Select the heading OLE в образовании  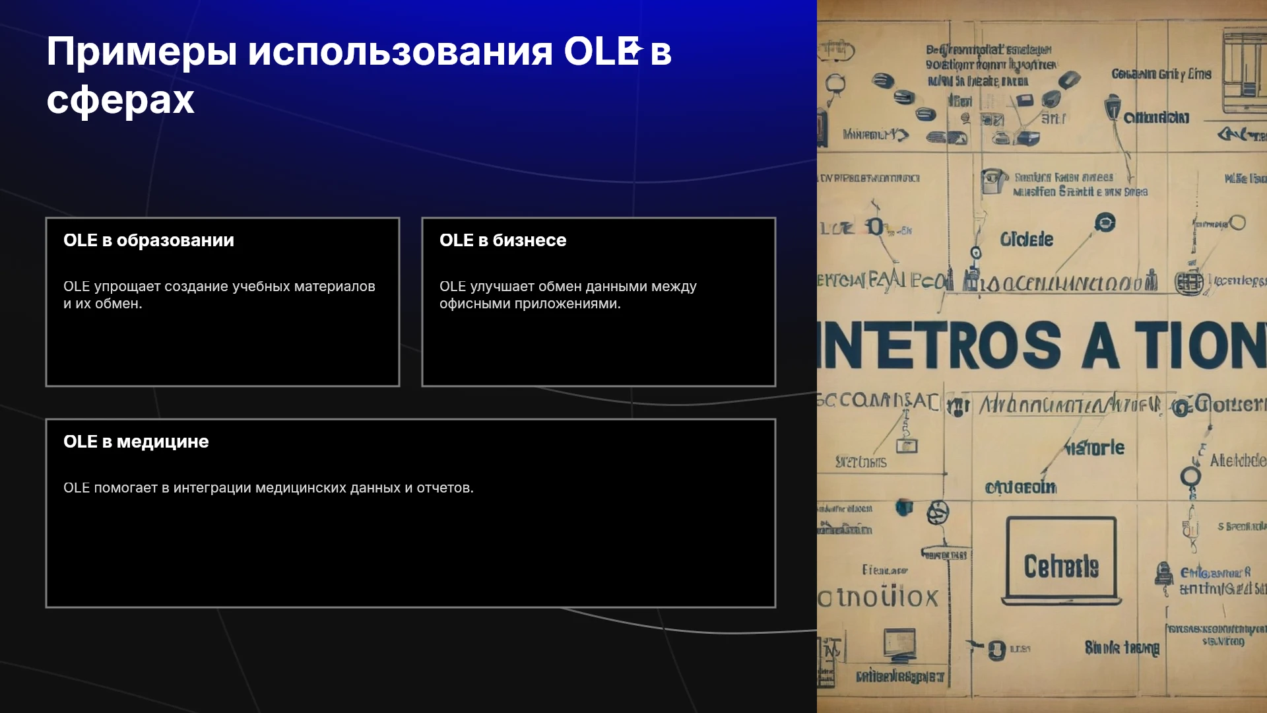(148, 240)
